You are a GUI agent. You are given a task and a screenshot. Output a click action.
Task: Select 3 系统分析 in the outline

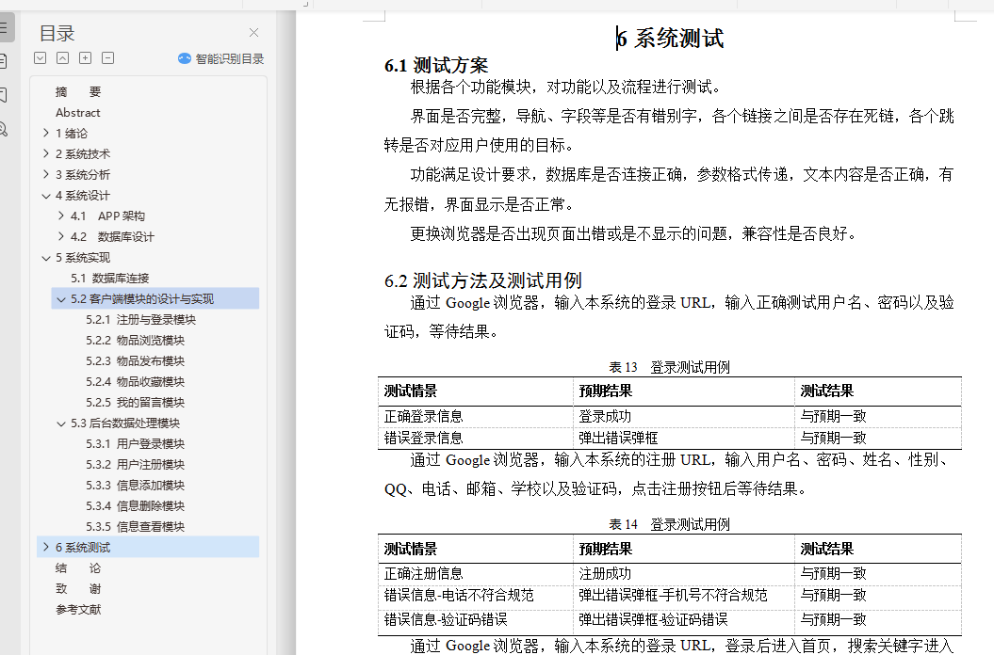pyautogui.click(x=82, y=175)
